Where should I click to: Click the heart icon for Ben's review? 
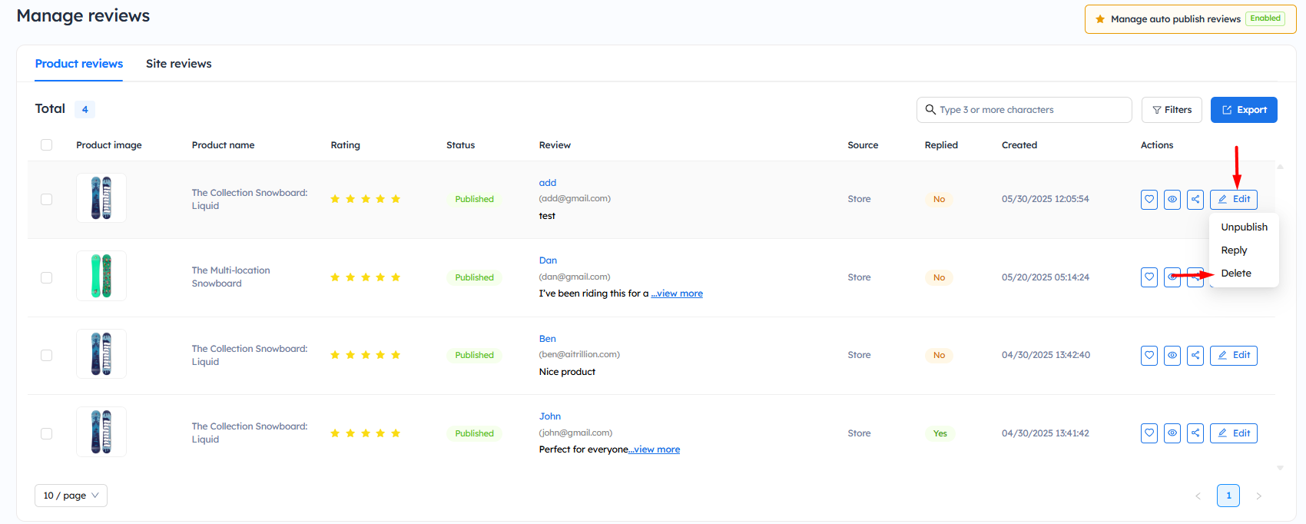1149,356
